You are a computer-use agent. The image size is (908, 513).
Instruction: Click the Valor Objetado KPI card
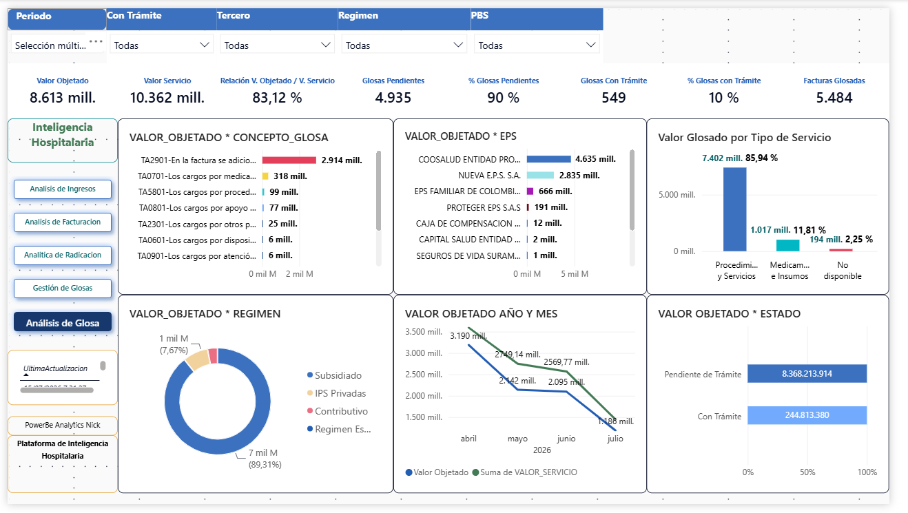coord(63,90)
